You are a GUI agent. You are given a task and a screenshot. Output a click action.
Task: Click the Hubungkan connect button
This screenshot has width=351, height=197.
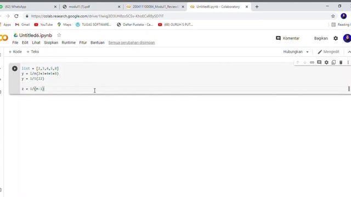[x=293, y=52]
